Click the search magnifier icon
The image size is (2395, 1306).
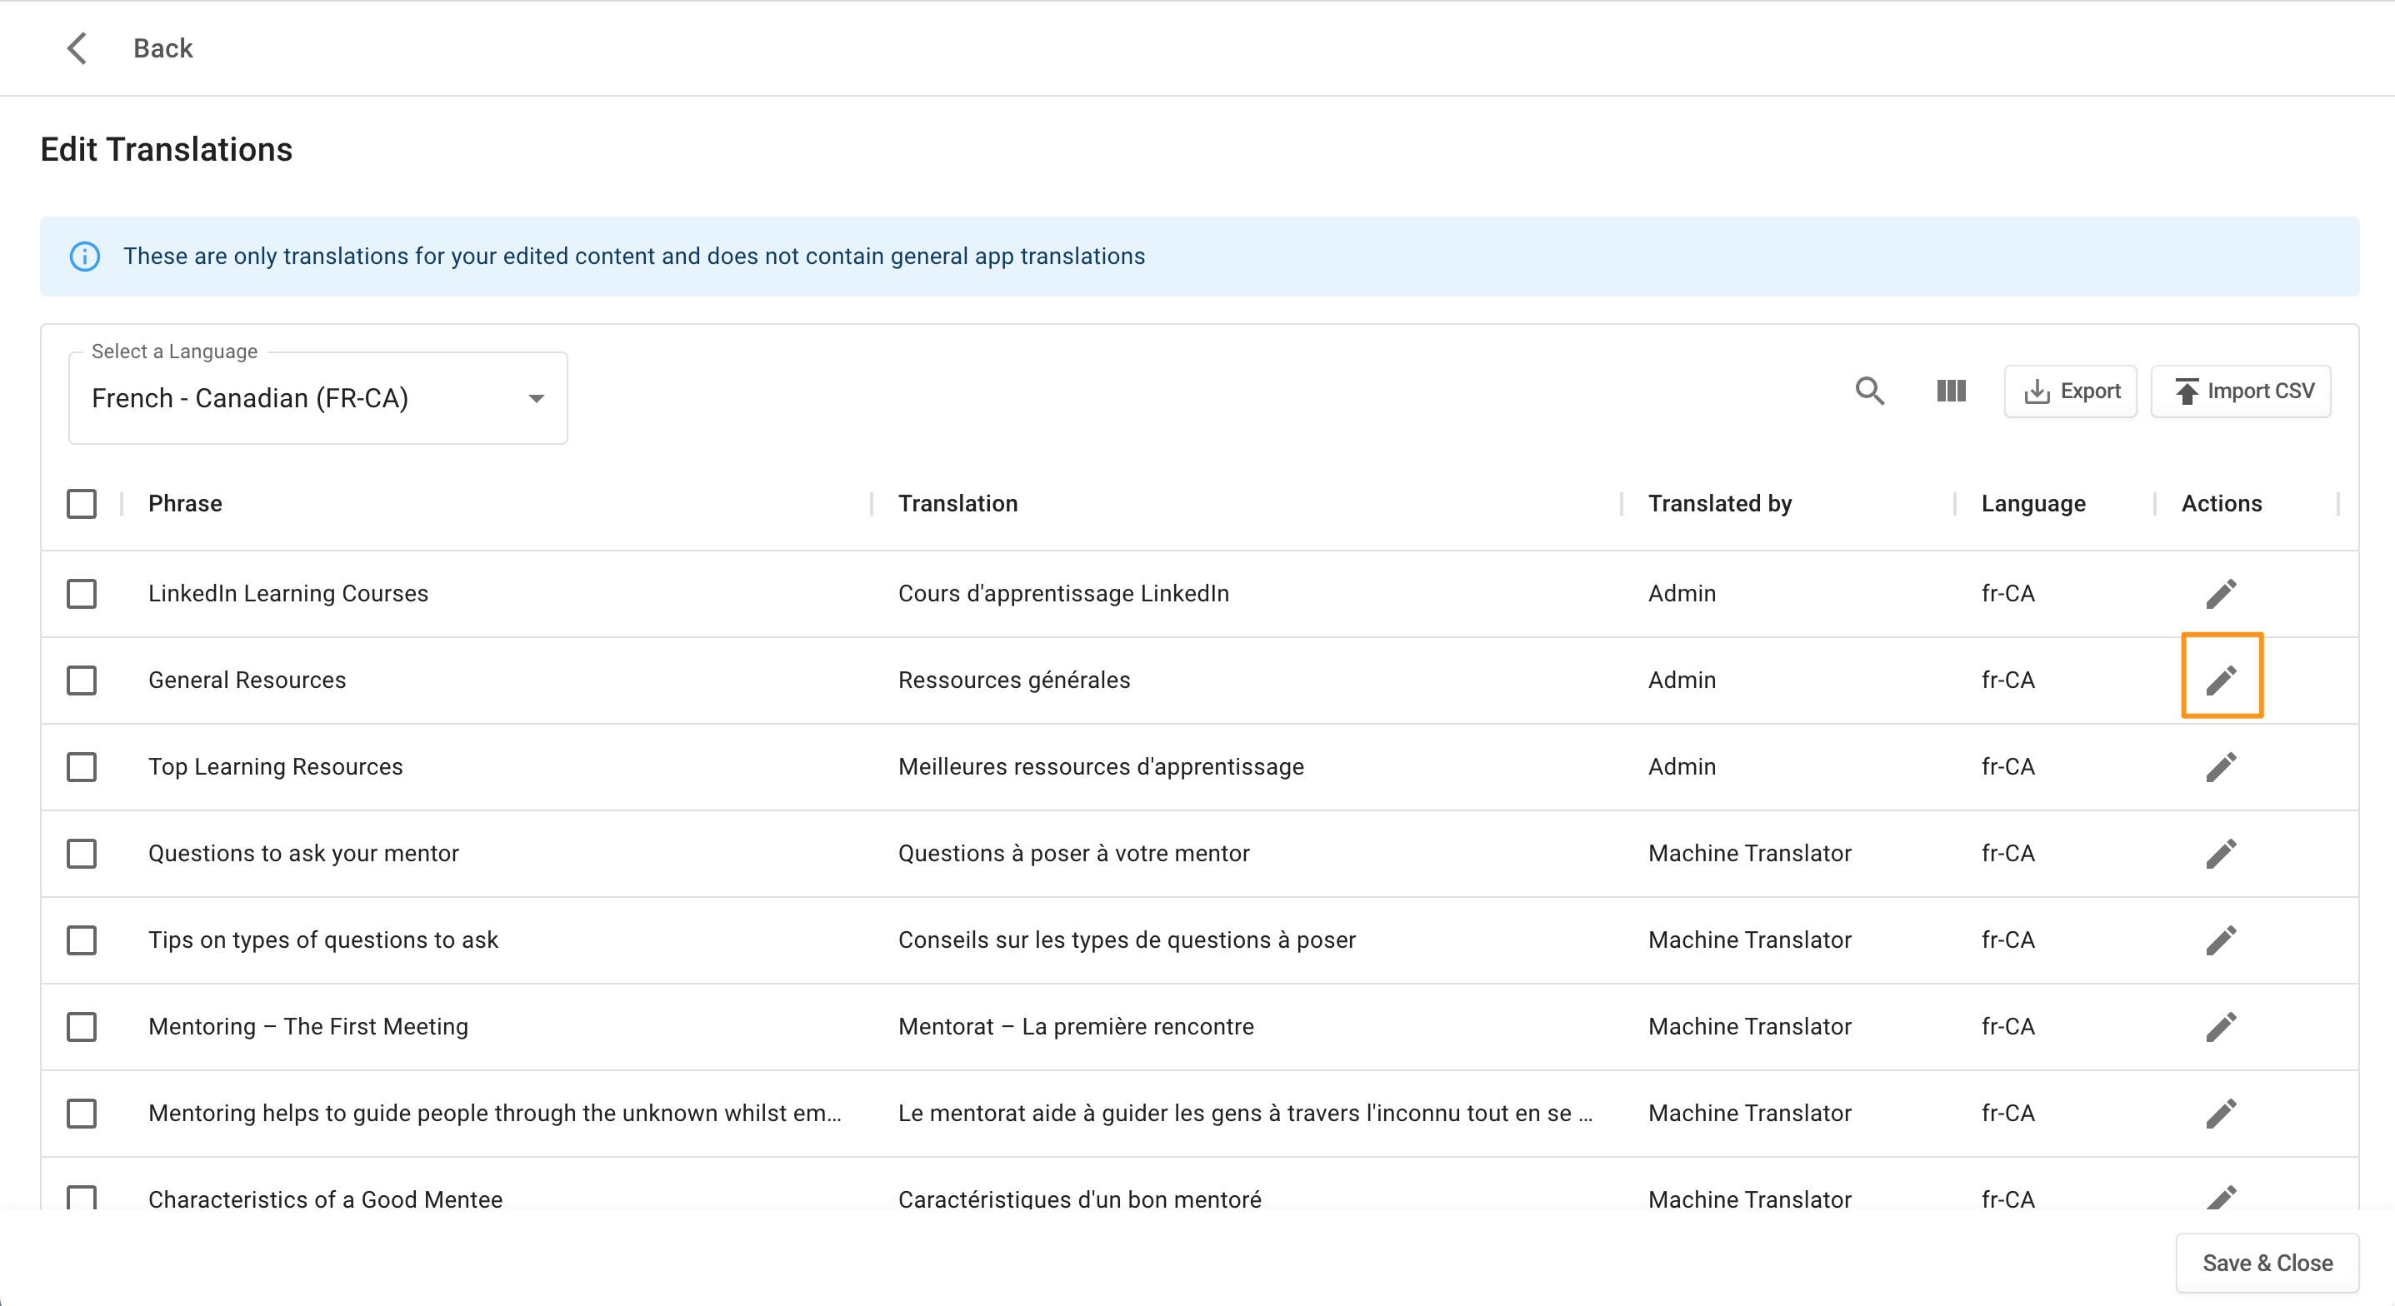(x=1869, y=391)
